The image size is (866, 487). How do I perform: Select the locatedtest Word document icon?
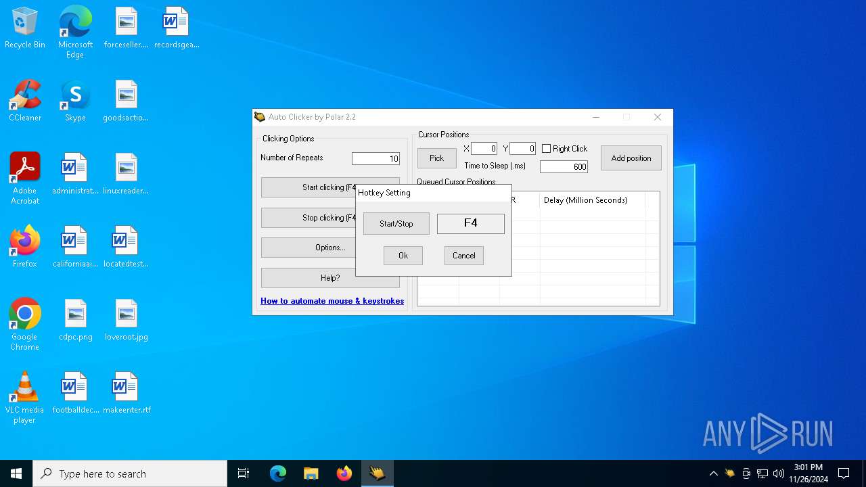(126, 248)
